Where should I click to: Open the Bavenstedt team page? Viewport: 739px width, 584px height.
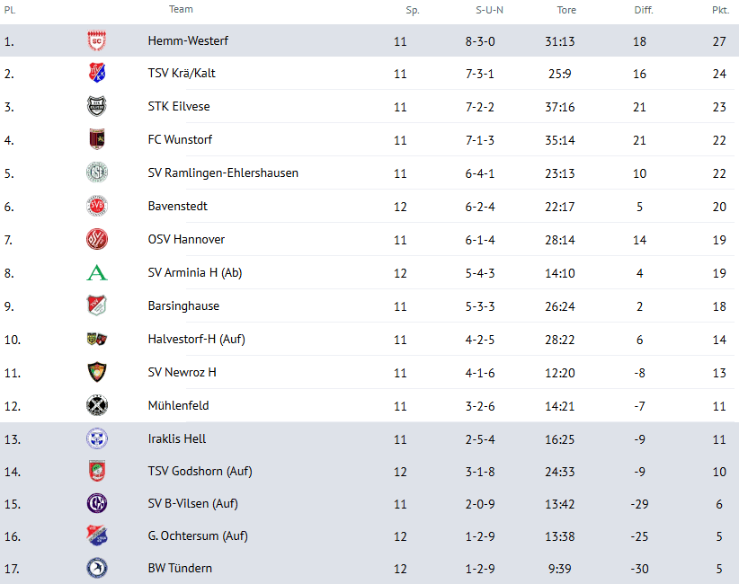(178, 207)
